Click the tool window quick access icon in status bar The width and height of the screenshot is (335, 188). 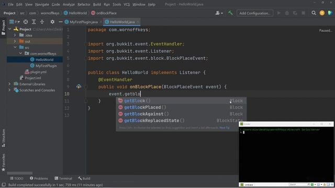pos(4,184)
